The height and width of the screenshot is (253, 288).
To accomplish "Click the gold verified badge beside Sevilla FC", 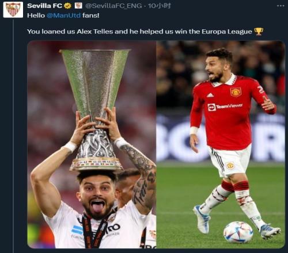I will pos(67,6).
